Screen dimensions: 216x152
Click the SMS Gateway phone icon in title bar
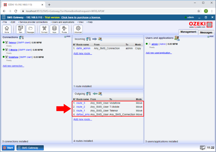click(x=4, y=17)
